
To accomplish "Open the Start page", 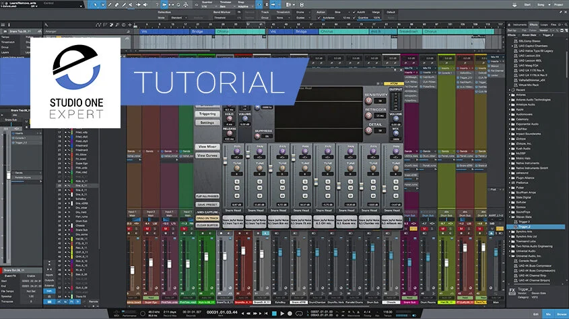I will pos(527,5).
